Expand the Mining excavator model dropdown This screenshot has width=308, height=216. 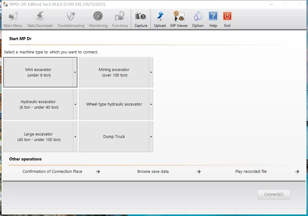(x=151, y=72)
